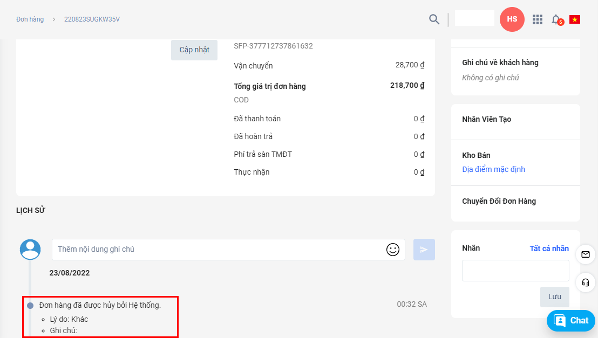
Task: Click the headset support icon
Action: pyautogui.click(x=586, y=282)
